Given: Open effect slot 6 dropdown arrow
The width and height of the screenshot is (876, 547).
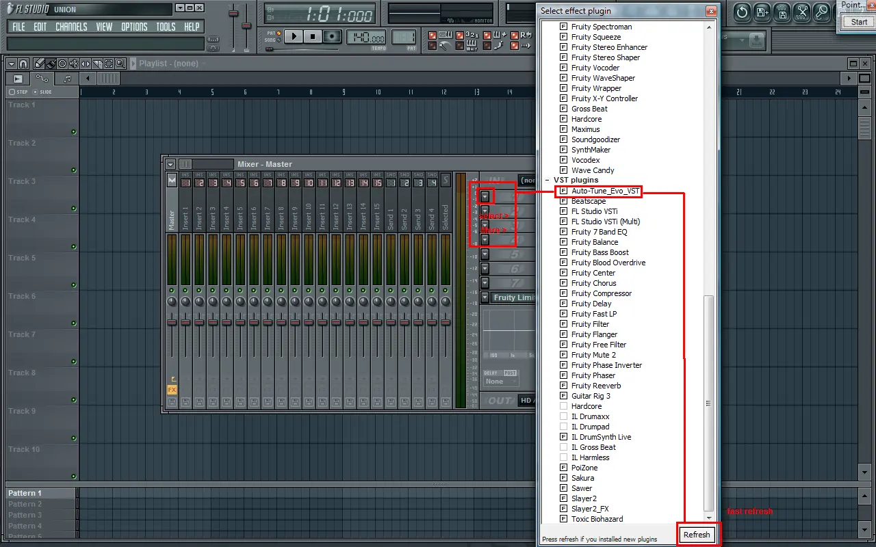Looking at the screenshot, I should [x=485, y=268].
